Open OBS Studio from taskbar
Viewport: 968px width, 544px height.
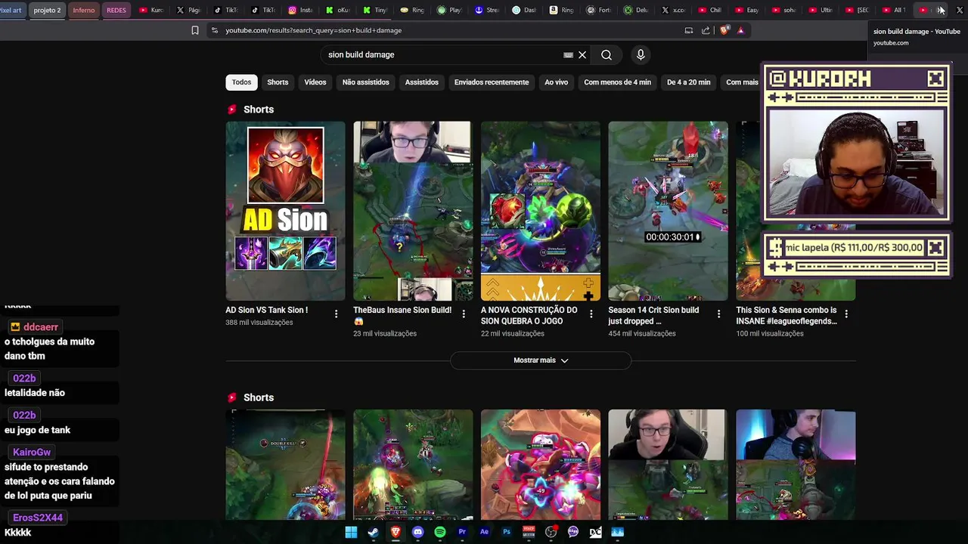click(x=551, y=532)
